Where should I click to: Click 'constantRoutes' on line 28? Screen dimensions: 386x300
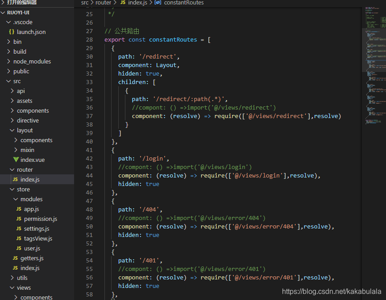point(173,39)
